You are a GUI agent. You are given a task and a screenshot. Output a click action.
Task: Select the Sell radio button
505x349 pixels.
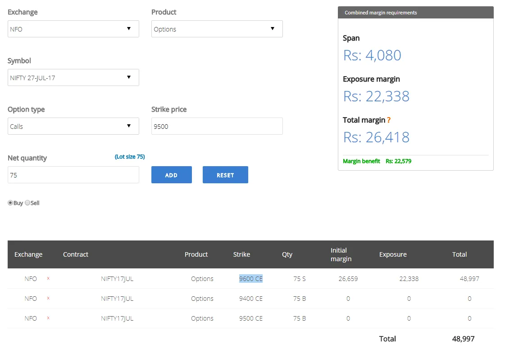[x=27, y=203]
